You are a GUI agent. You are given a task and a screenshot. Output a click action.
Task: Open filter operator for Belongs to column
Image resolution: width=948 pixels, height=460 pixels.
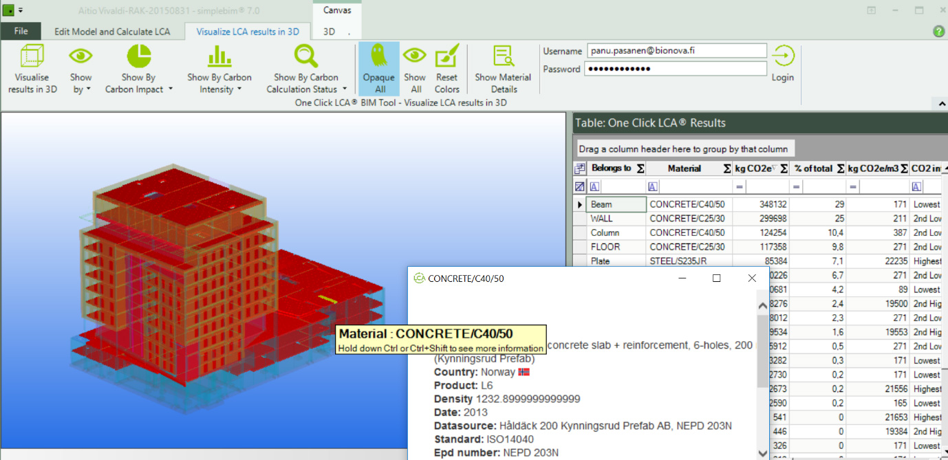[594, 186]
